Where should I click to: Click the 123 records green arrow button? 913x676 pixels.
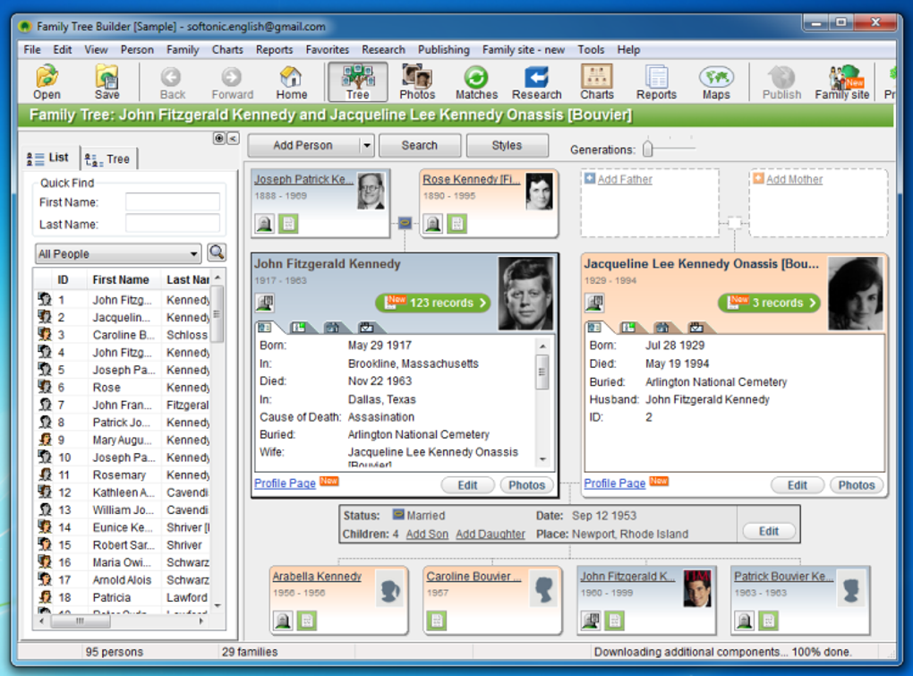pos(433,303)
